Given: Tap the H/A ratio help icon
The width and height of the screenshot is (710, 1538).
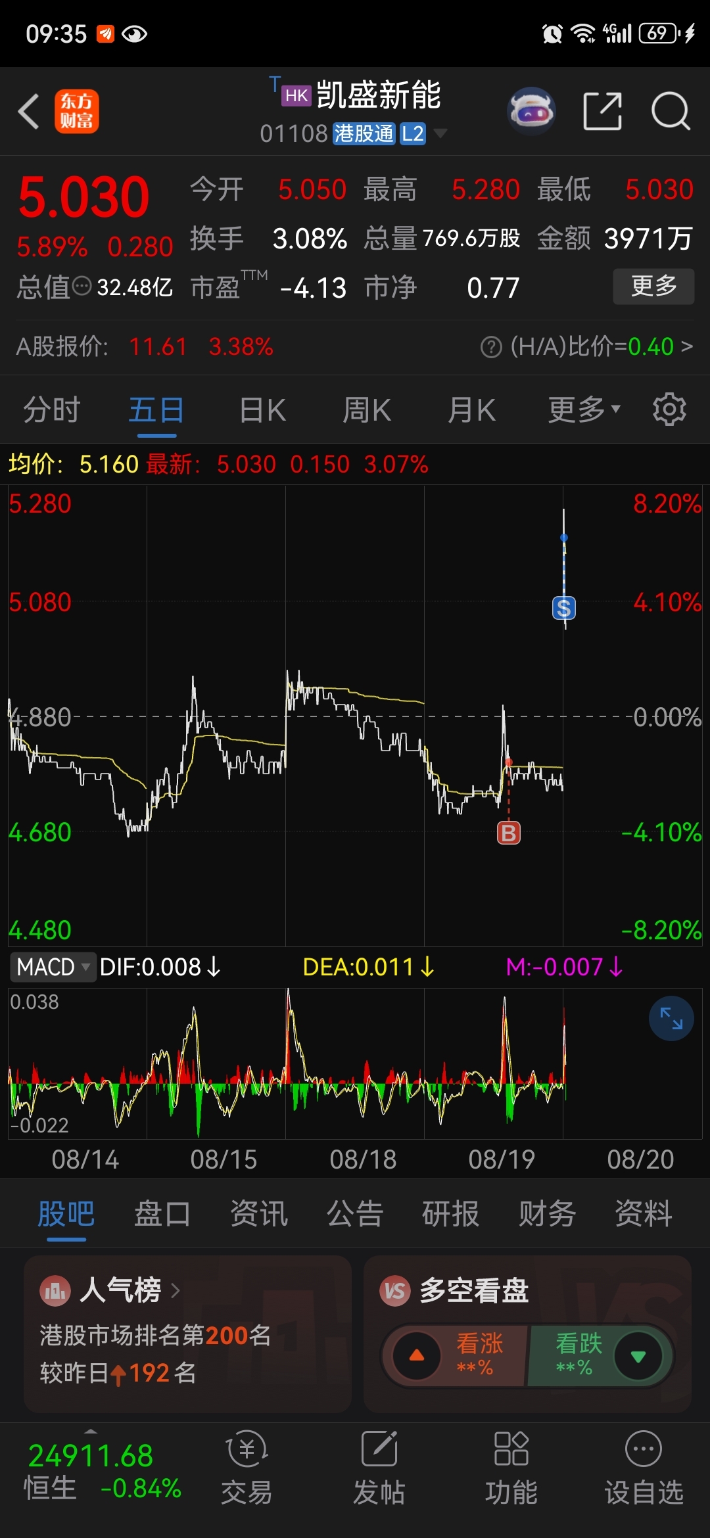Looking at the screenshot, I should pyautogui.click(x=491, y=346).
